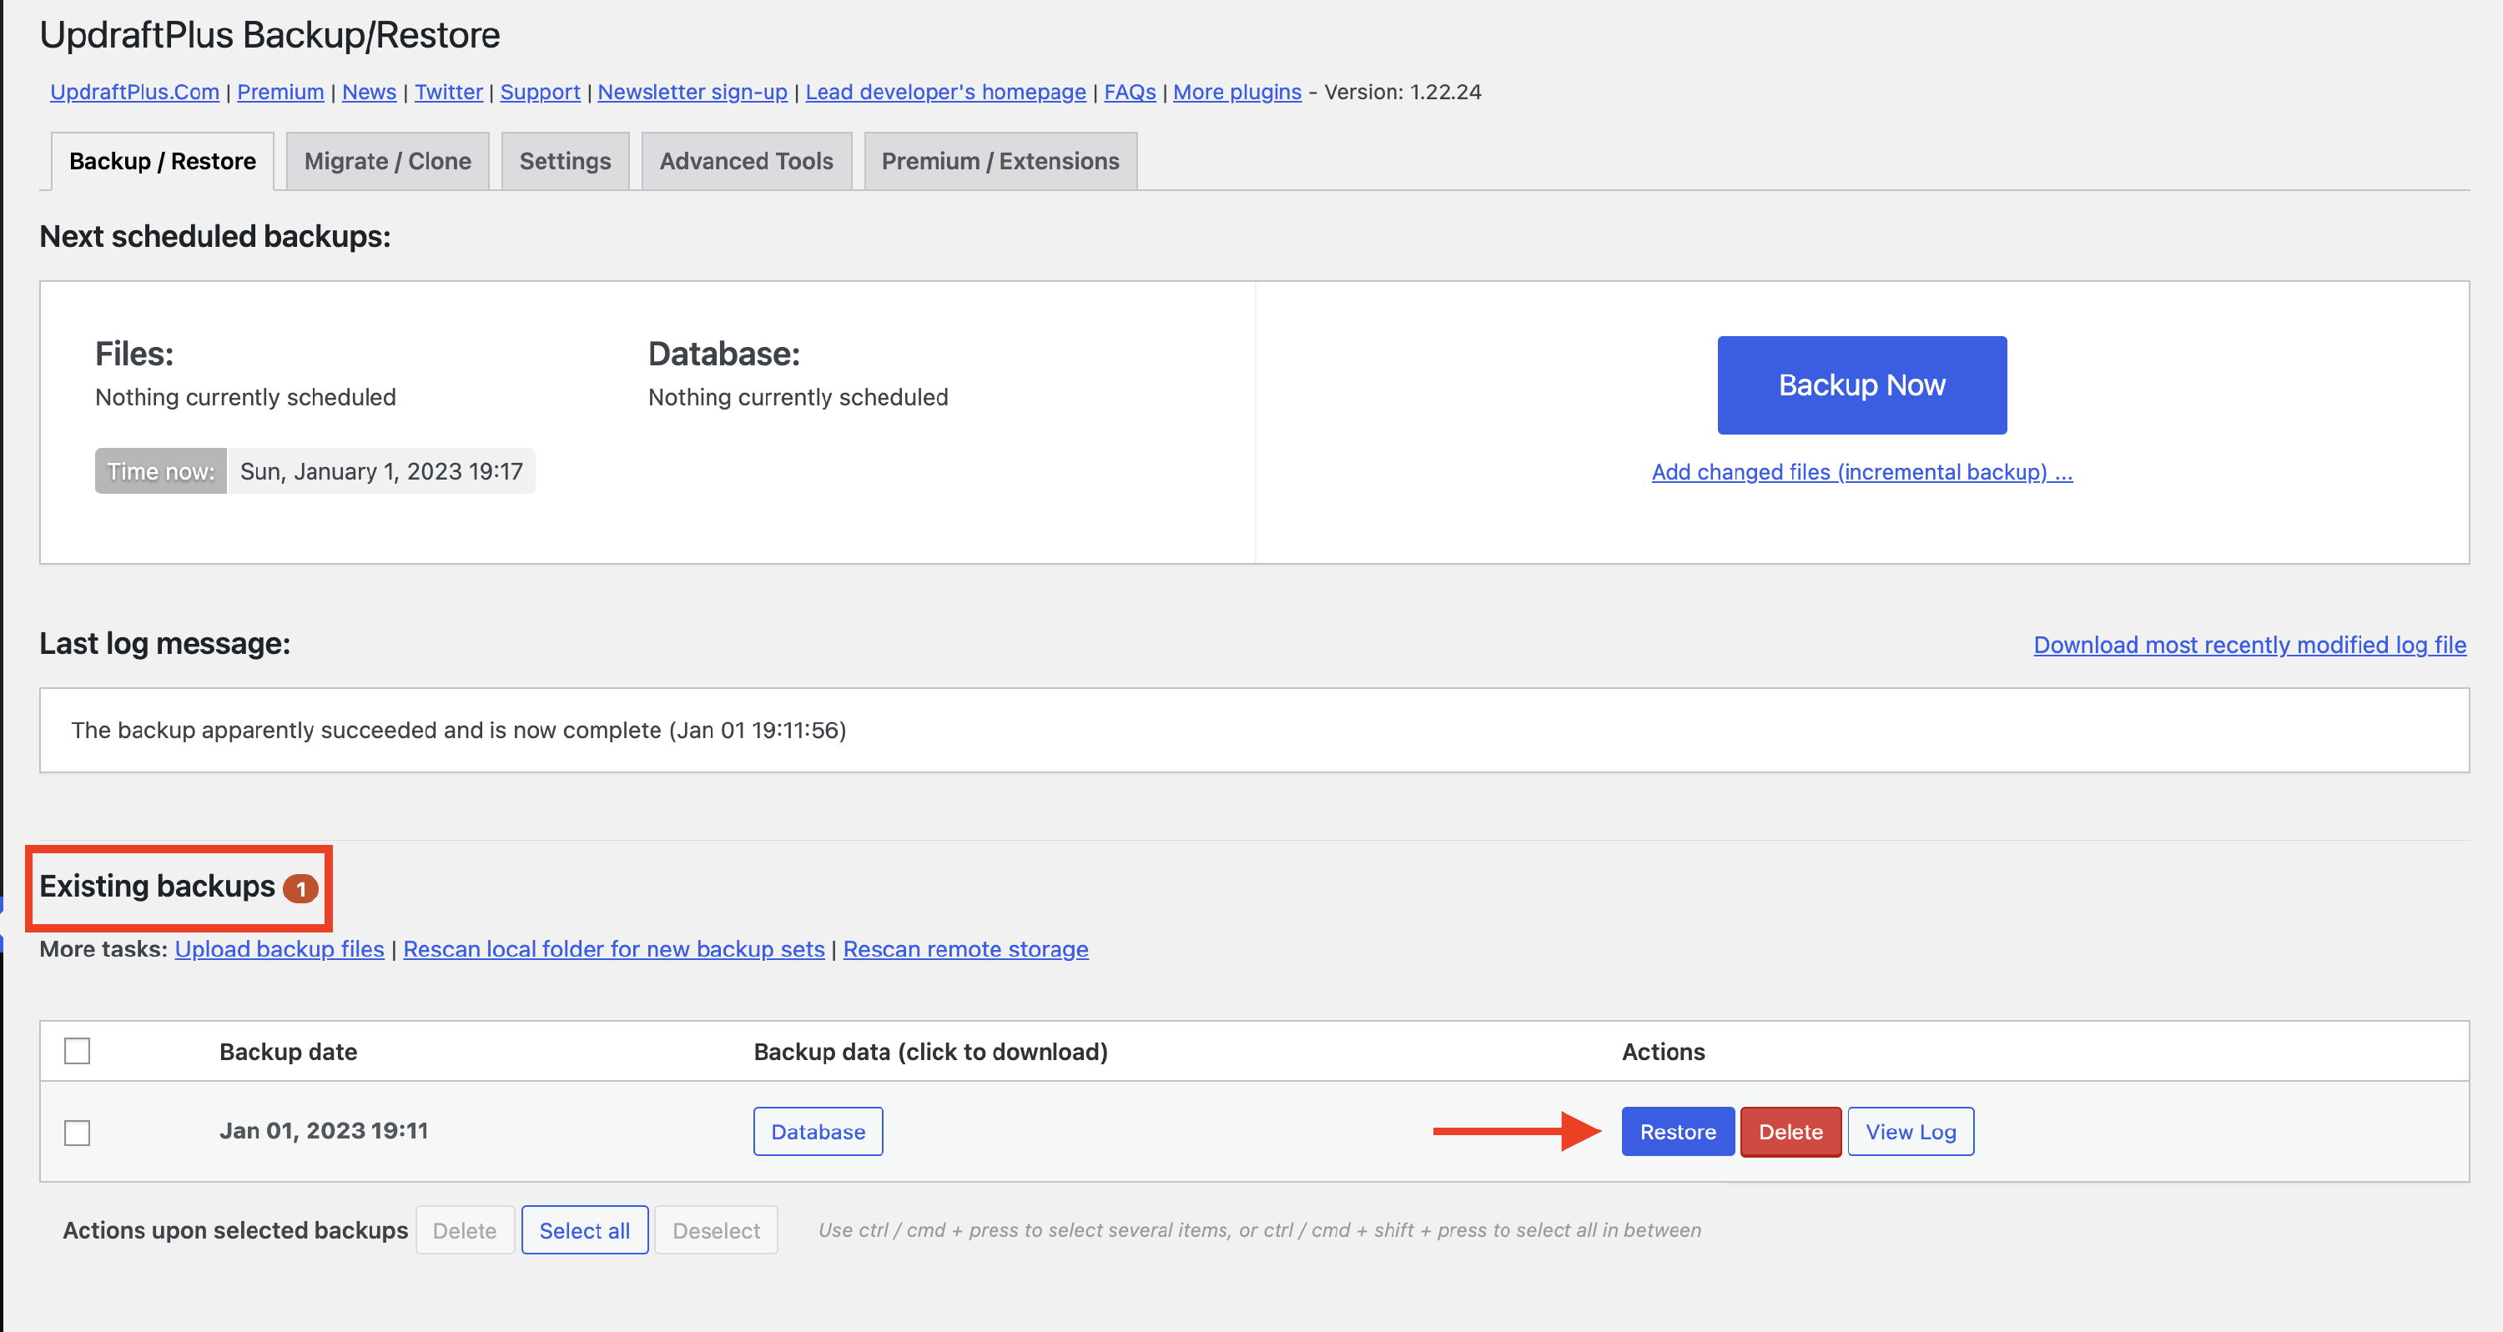Visit the UpdraftPlus.Com link
Viewport: 2503px width, 1332px height.
pos(134,93)
